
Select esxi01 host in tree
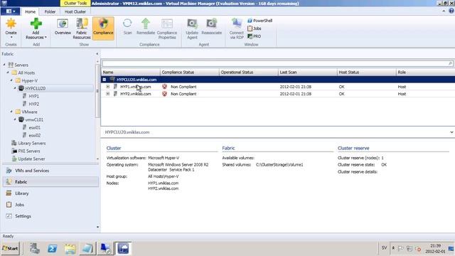(x=34, y=127)
